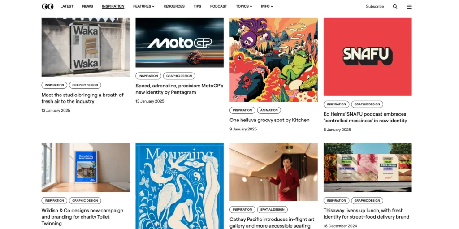Expand the Info dropdown menu

click(x=267, y=6)
